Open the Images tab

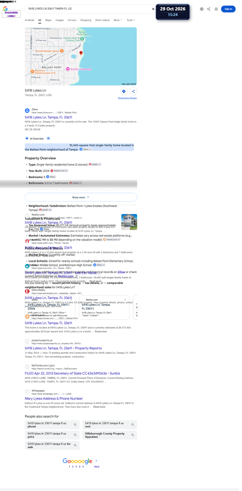[x=60, y=20]
